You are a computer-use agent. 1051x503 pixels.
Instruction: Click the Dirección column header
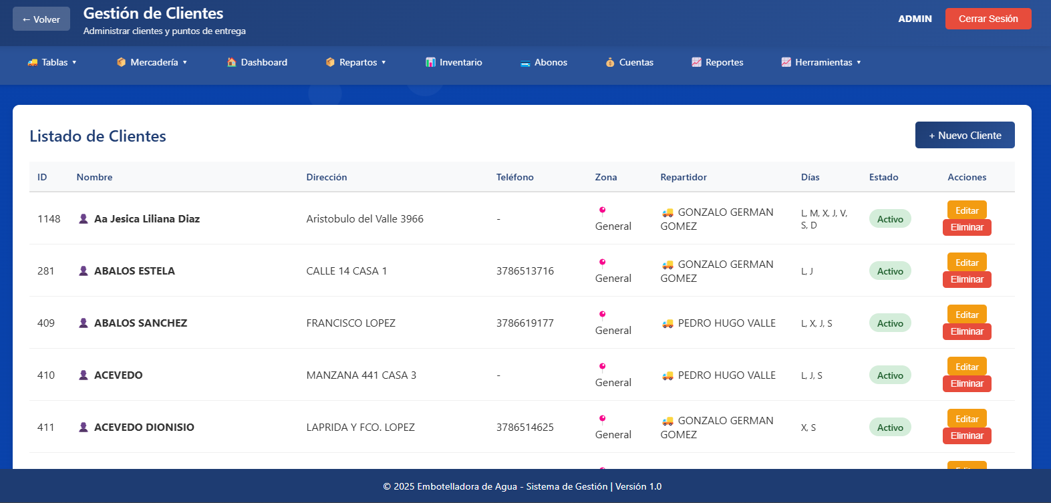pyautogui.click(x=327, y=177)
